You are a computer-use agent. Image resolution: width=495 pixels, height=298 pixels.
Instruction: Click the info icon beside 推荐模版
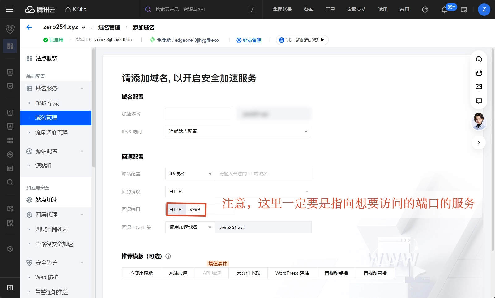pos(168,256)
